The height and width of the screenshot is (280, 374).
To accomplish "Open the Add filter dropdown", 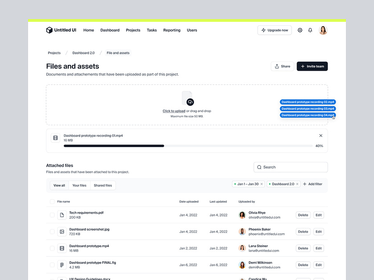I will [x=313, y=184].
